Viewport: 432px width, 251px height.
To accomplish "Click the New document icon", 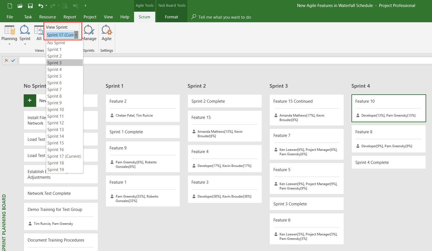I will coord(10,6).
